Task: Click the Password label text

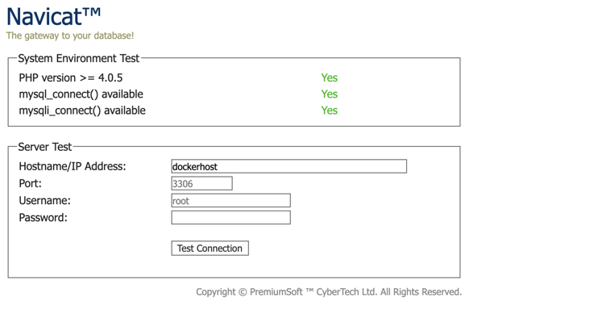Action: [43, 218]
